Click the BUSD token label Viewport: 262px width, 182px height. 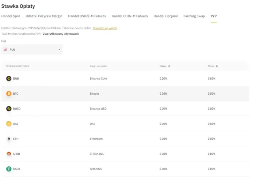pyautogui.click(x=17, y=108)
